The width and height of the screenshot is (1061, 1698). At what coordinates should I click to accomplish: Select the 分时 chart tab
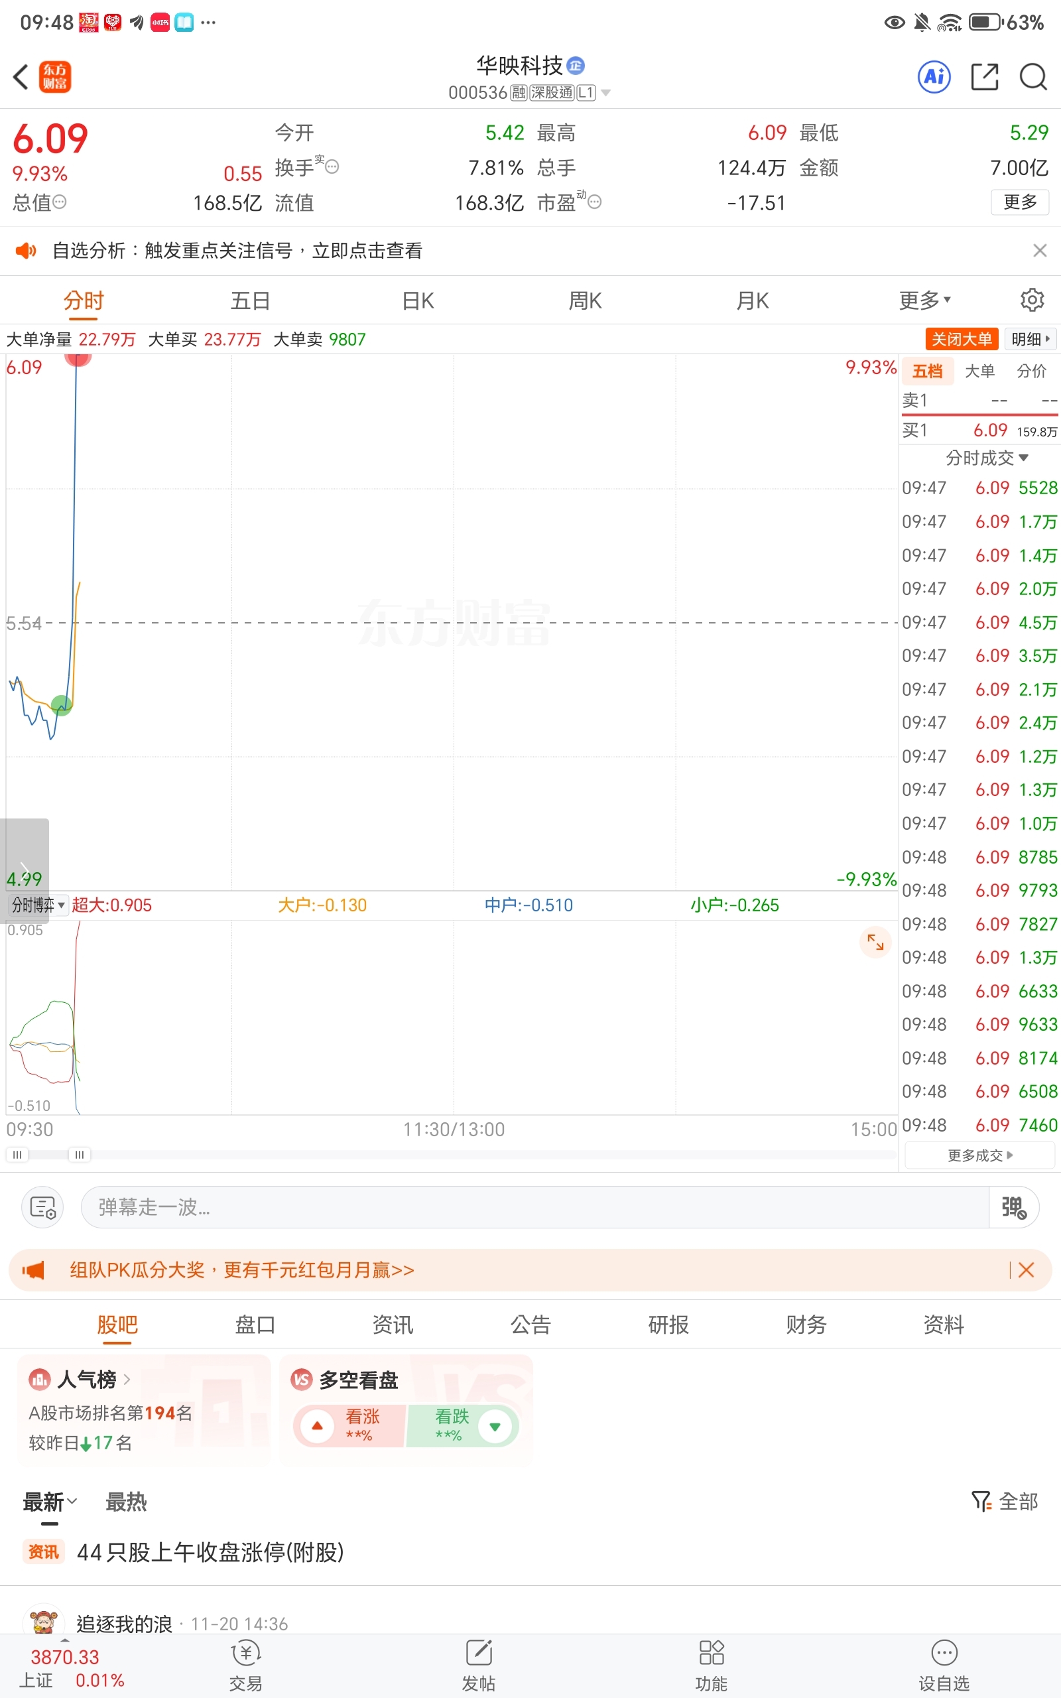pos(84,300)
